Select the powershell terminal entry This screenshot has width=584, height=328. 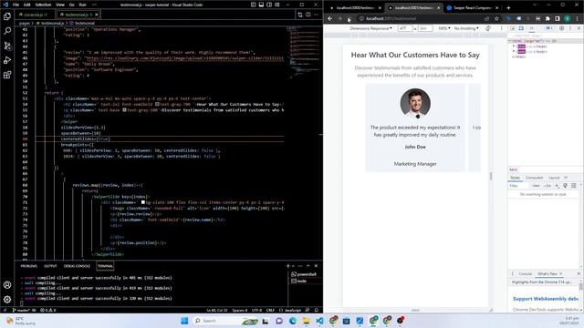click(x=304, y=274)
